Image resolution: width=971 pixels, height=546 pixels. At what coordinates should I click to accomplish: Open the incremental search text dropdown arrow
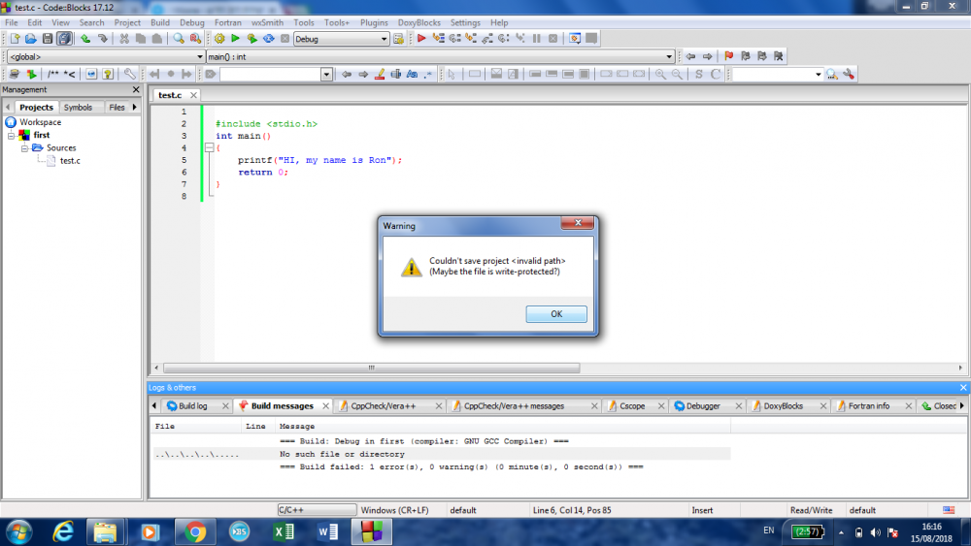click(x=326, y=75)
